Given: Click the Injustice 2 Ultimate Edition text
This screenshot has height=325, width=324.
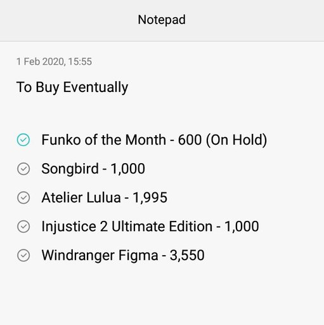Looking at the screenshot, I should tap(127, 227).
